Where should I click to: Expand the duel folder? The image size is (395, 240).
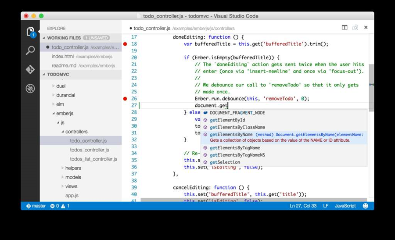53,86
